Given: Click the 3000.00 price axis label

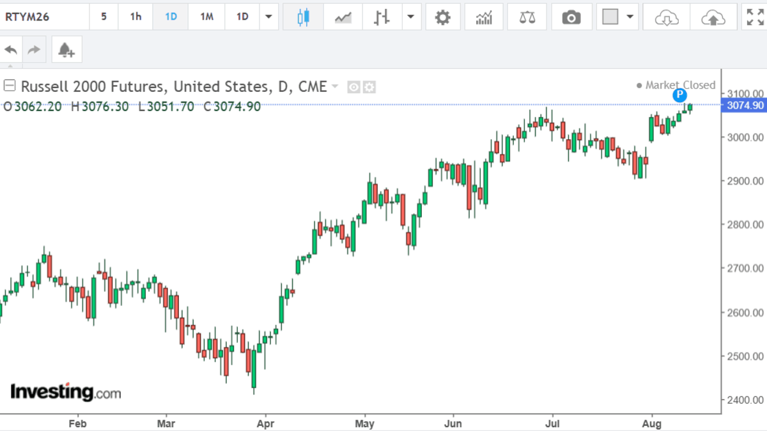Looking at the screenshot, I should (x=745, y=137).
